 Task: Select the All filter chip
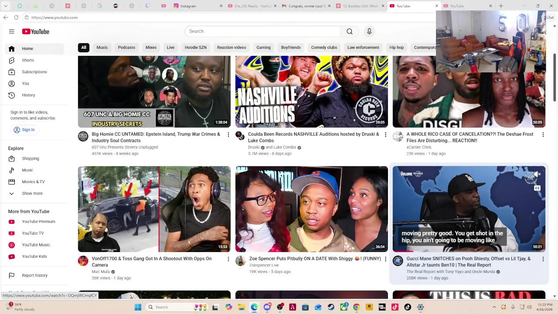click(x=84, y=48)
